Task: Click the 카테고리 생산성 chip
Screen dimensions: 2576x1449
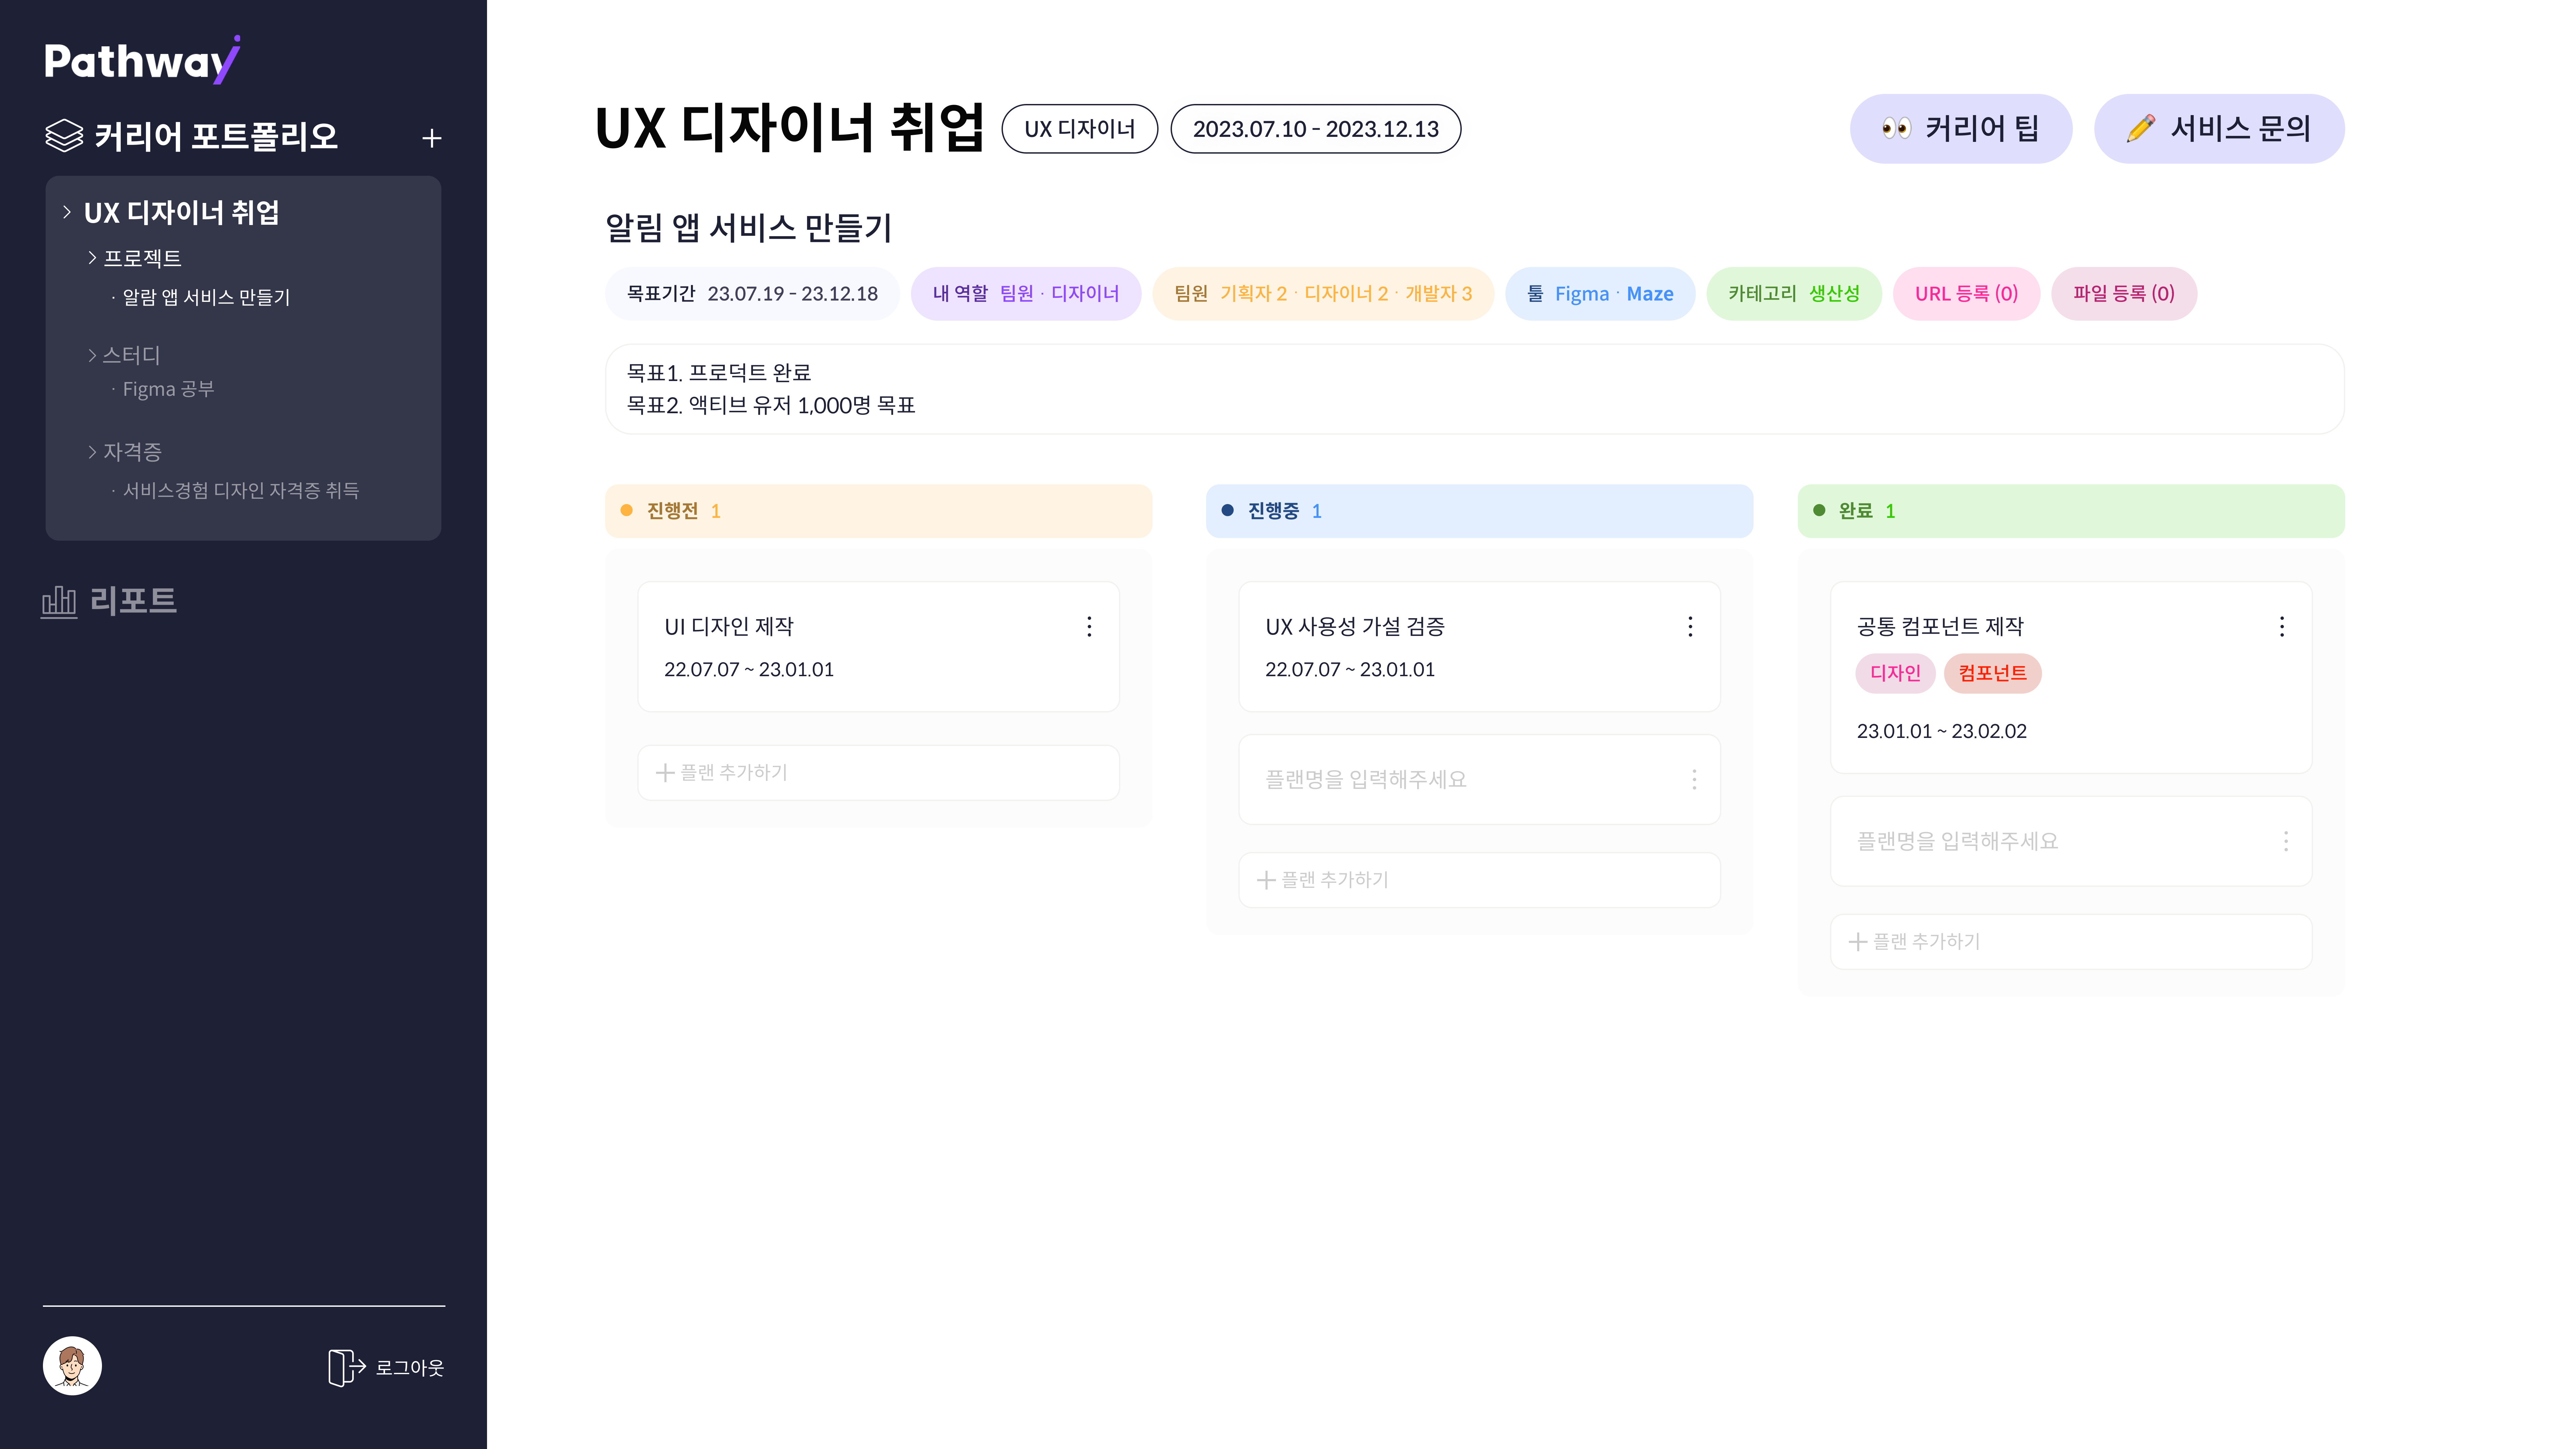Action: [1794, 294]
